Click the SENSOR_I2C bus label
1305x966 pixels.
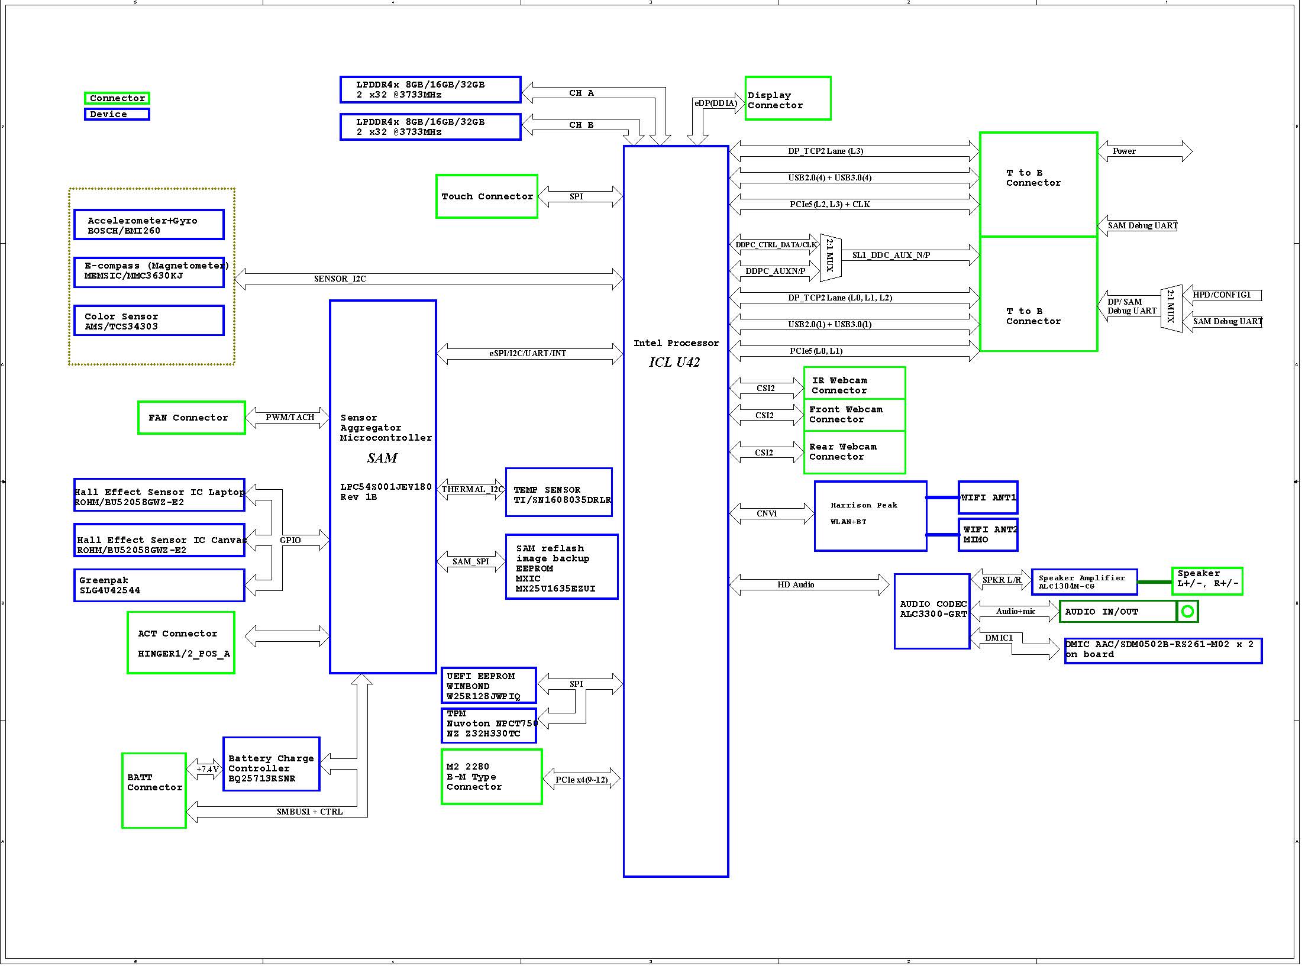tap(340, 279)
